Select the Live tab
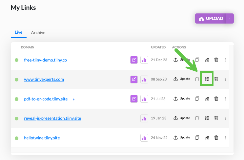The image size is (244, 160). [18, 32]
